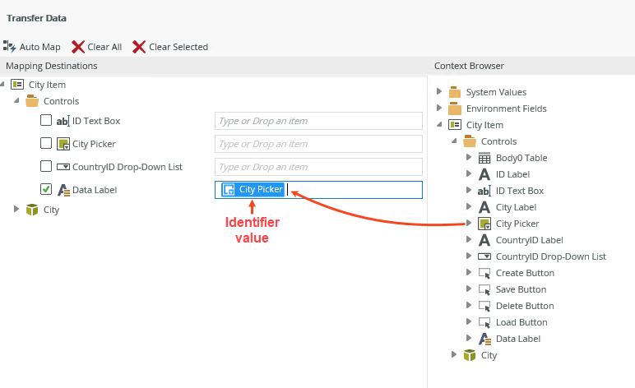Click the Clear Selected X icon

tap(139, 47)
